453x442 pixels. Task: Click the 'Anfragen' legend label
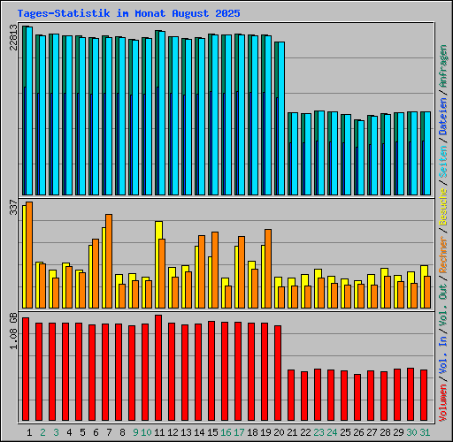point(443,66)
